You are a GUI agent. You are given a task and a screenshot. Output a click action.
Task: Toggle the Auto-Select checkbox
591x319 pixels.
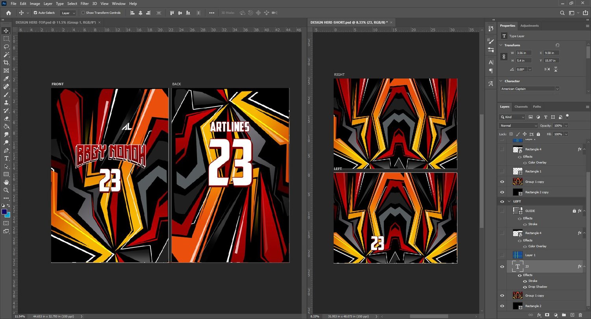[x=35, y=13]
